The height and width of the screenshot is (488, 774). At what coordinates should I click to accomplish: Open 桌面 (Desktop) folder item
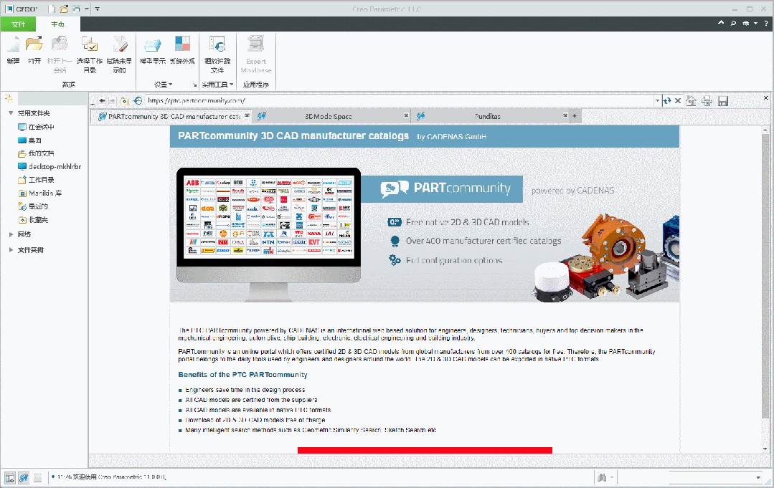click(x=29, y=140)
